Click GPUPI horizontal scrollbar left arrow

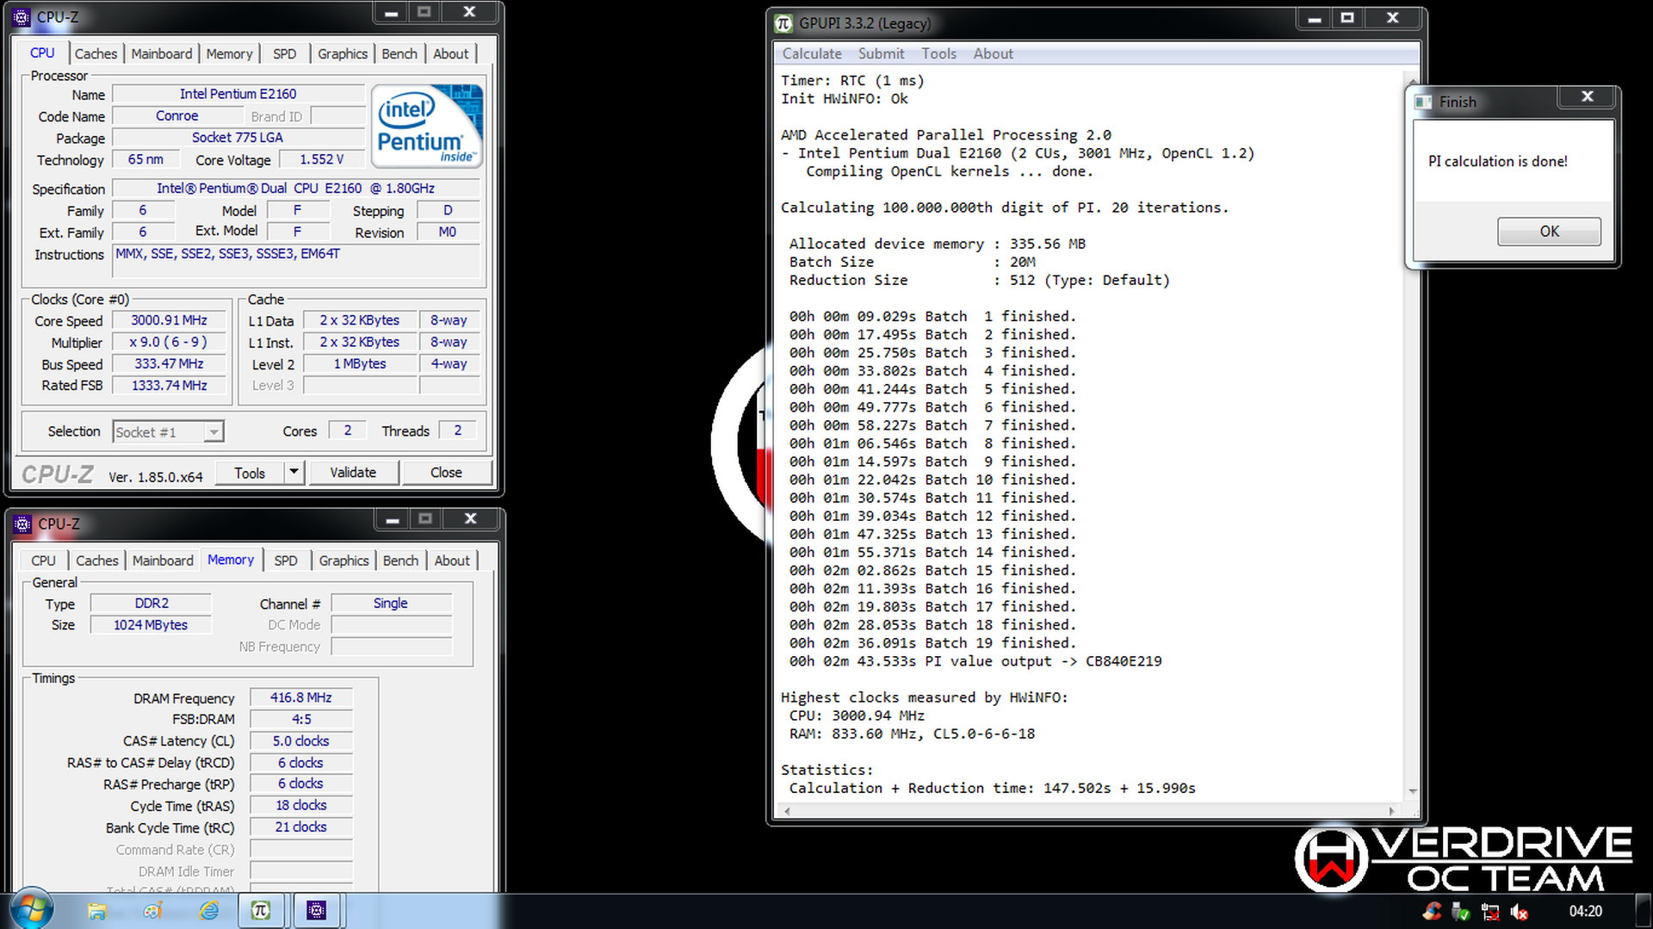pyautogui.click(x=786, y=810)
